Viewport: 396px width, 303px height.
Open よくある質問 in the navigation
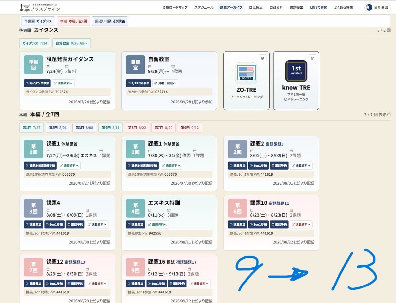343,7
